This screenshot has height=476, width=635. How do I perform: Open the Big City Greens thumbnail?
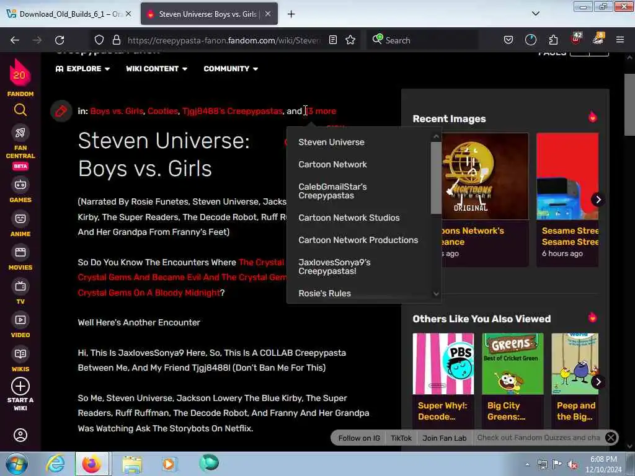[513, 363]
